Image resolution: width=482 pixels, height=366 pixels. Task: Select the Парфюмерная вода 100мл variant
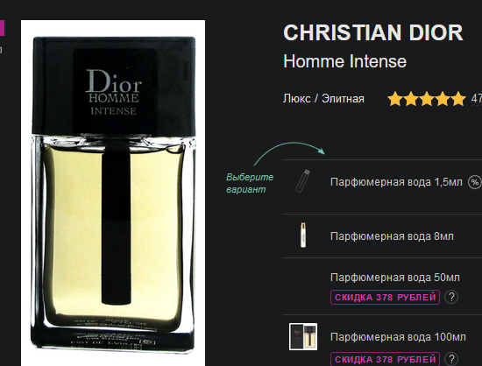398,337
